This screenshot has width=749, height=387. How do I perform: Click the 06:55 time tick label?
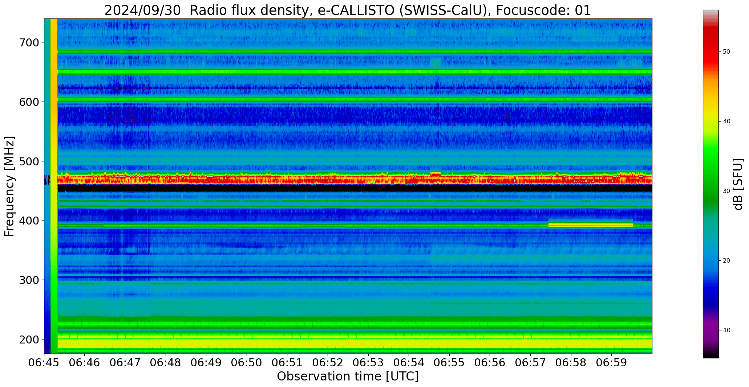[449, 363]
